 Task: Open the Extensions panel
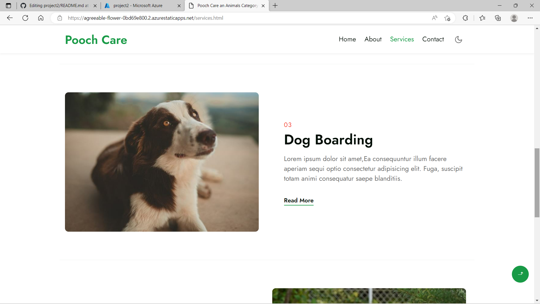click(465, 18)
